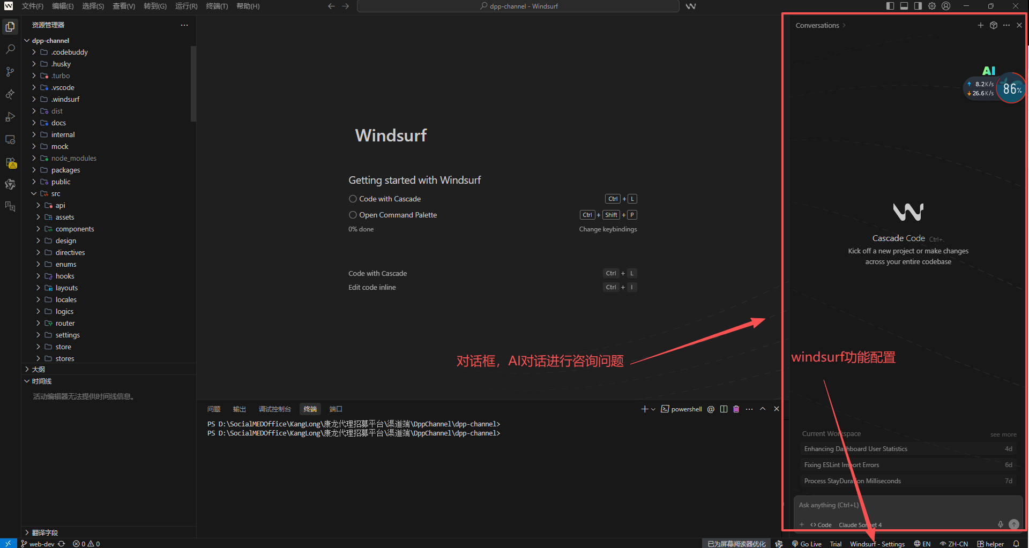
Task: Kill the terminal with the trash icon
Action: [736, 409]
